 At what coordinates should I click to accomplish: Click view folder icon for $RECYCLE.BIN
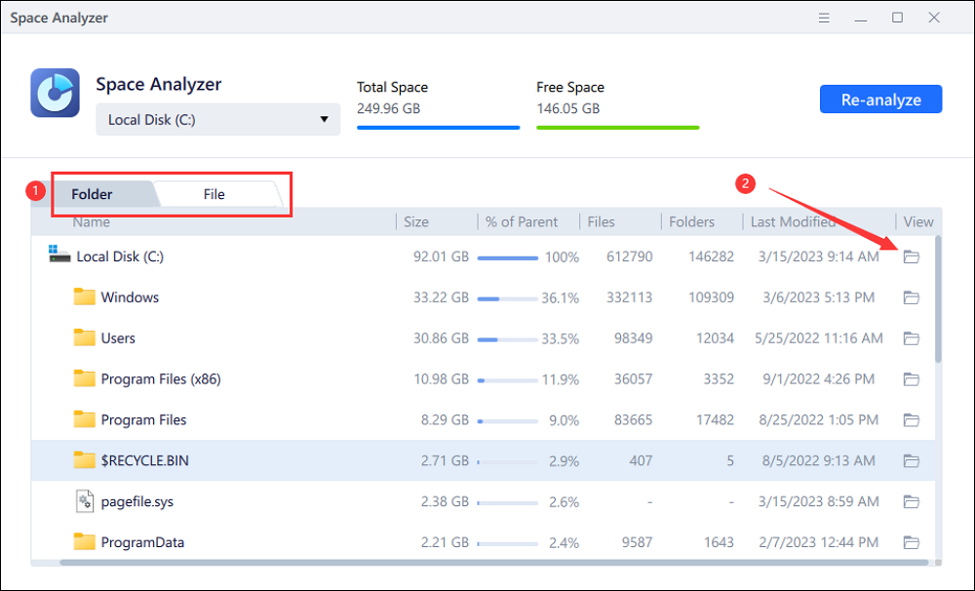911,460
